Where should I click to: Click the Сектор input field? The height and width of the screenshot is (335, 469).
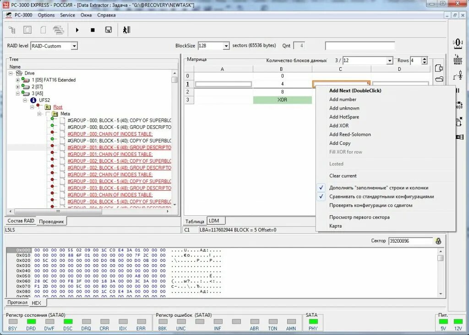coord(410,241)
